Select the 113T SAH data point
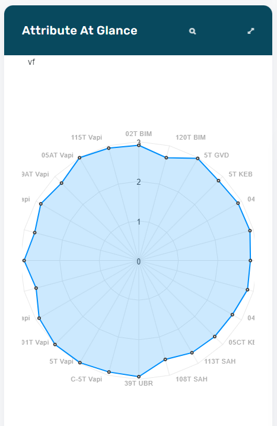Screen dimensions: 277x426 [x=192, y=353]
